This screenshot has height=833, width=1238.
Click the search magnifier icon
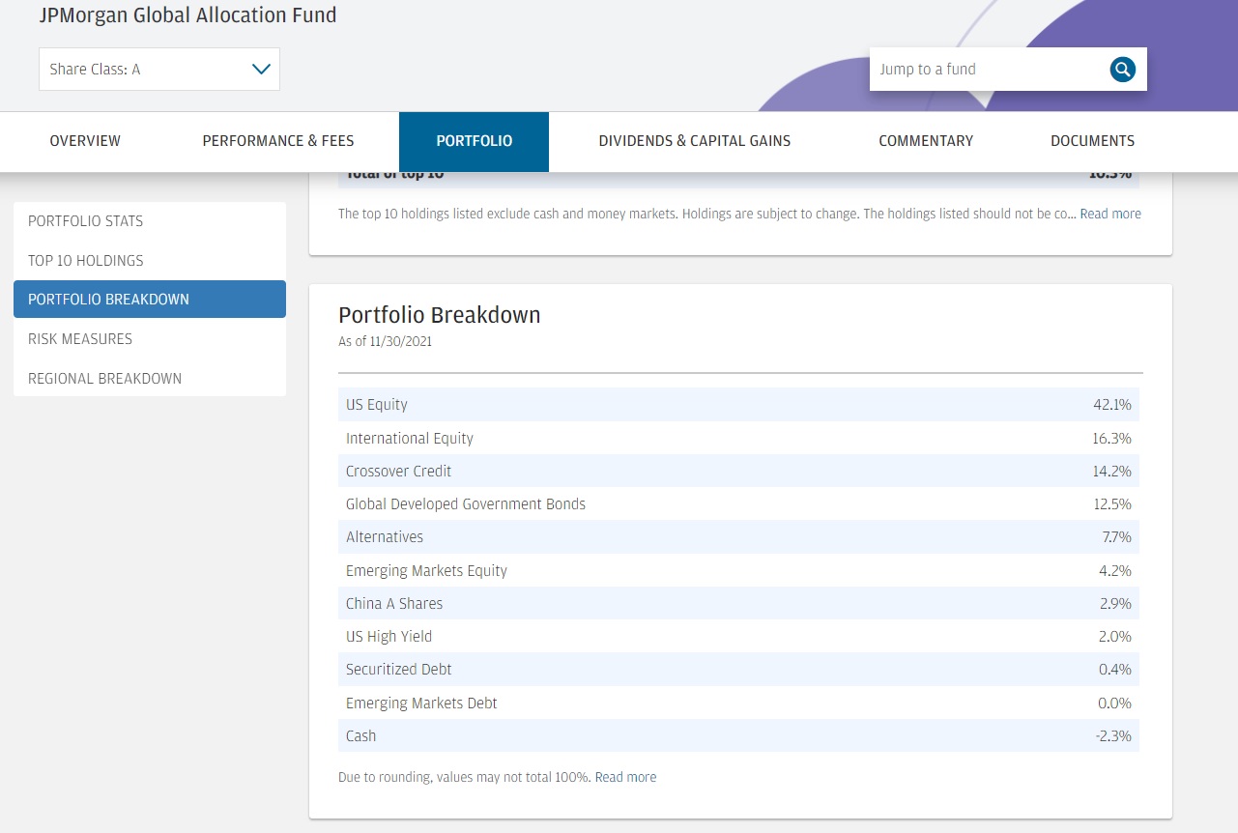(x=1122, y=70)
